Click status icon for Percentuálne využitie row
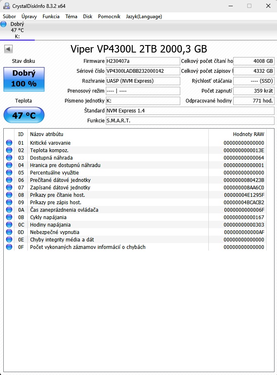 point(9,172)
